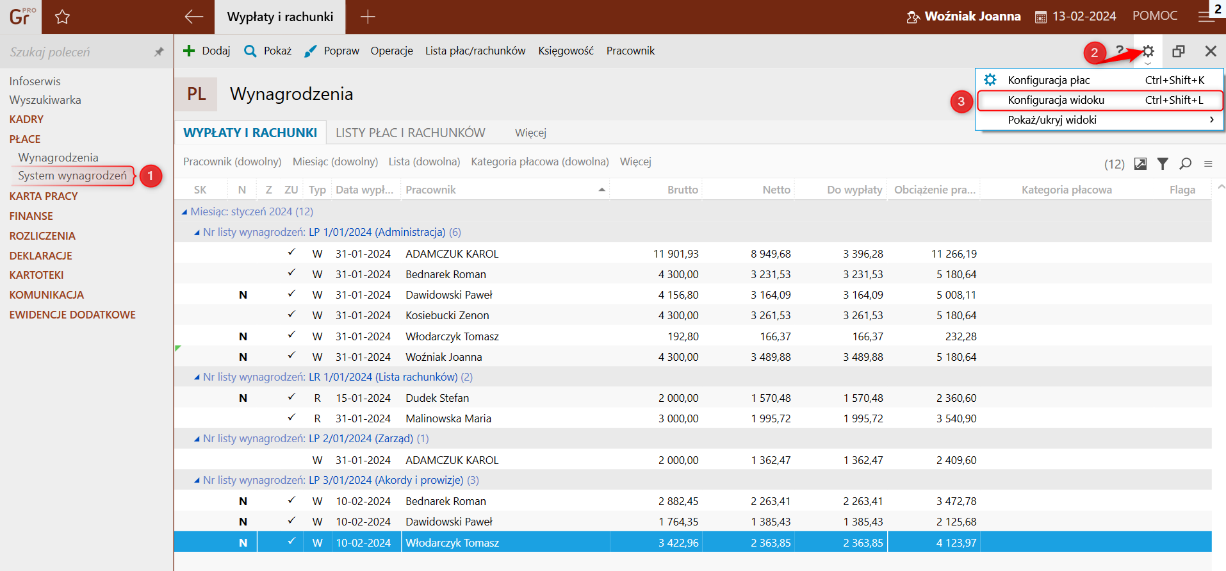Sort by the Brutto column header

click(x=682, y=190)
